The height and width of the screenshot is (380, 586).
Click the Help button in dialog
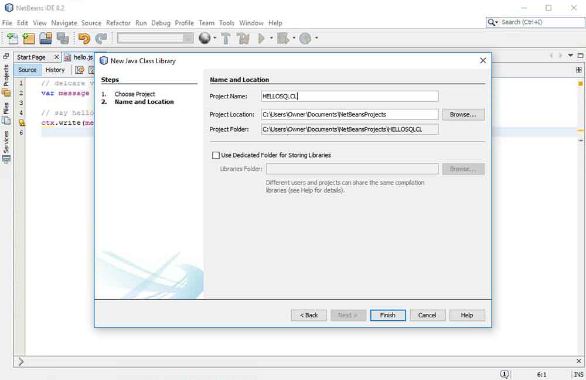coord(467,315)
